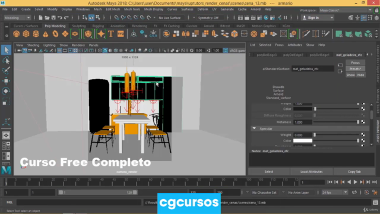Screen dimensions: 380x214
Task: Activate the Move tool in toolbox
Action: (x=6, y=81)
